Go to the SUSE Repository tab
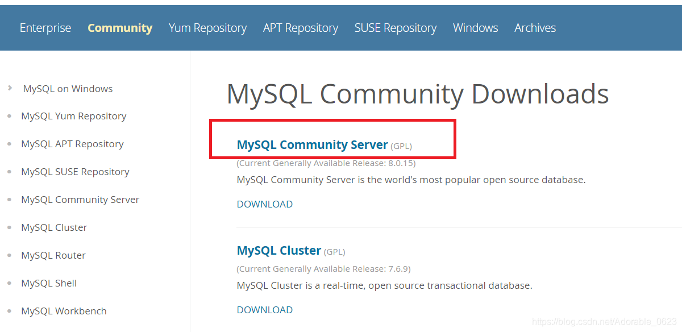Screen dimensions: 682x332 tap(396, 28)
